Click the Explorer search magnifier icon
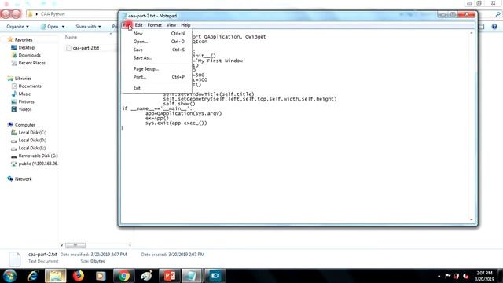The width and height of the screenshot is (503, 283). pyautogui.click(x=497, y=14)
